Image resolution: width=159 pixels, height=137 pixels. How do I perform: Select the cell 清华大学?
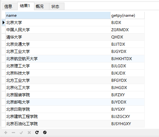pos(58,37)
